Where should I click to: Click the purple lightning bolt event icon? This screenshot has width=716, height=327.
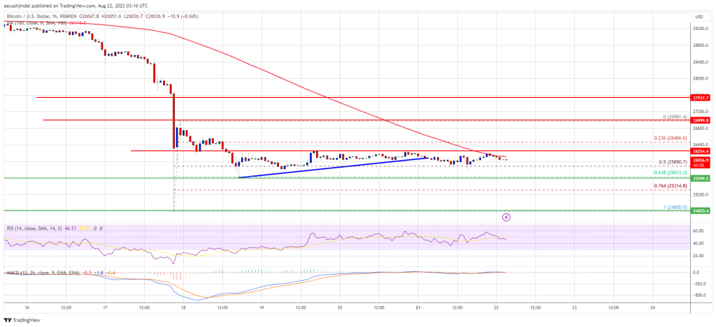pyautogui.click(x=506, y=217)
